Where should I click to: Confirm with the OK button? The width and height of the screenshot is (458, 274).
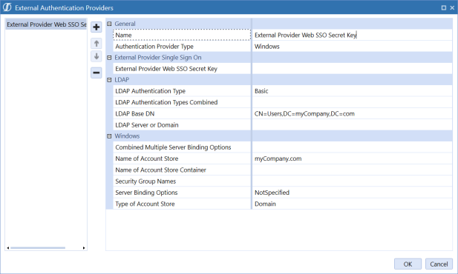click(408, 264)
